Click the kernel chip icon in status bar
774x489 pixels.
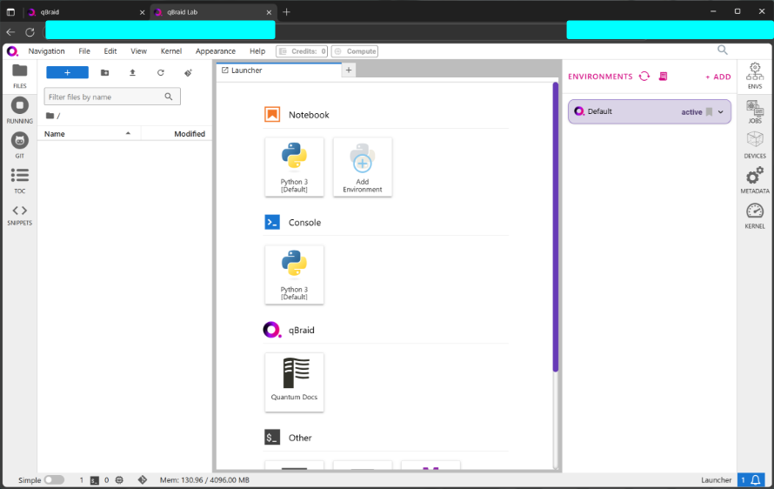(x=119, y=480)
